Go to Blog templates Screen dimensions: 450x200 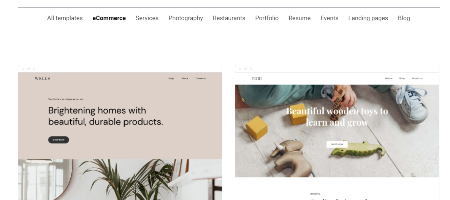404,18
